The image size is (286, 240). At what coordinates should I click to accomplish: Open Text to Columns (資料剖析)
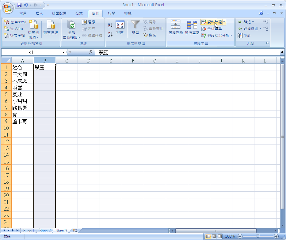point(176,27)
